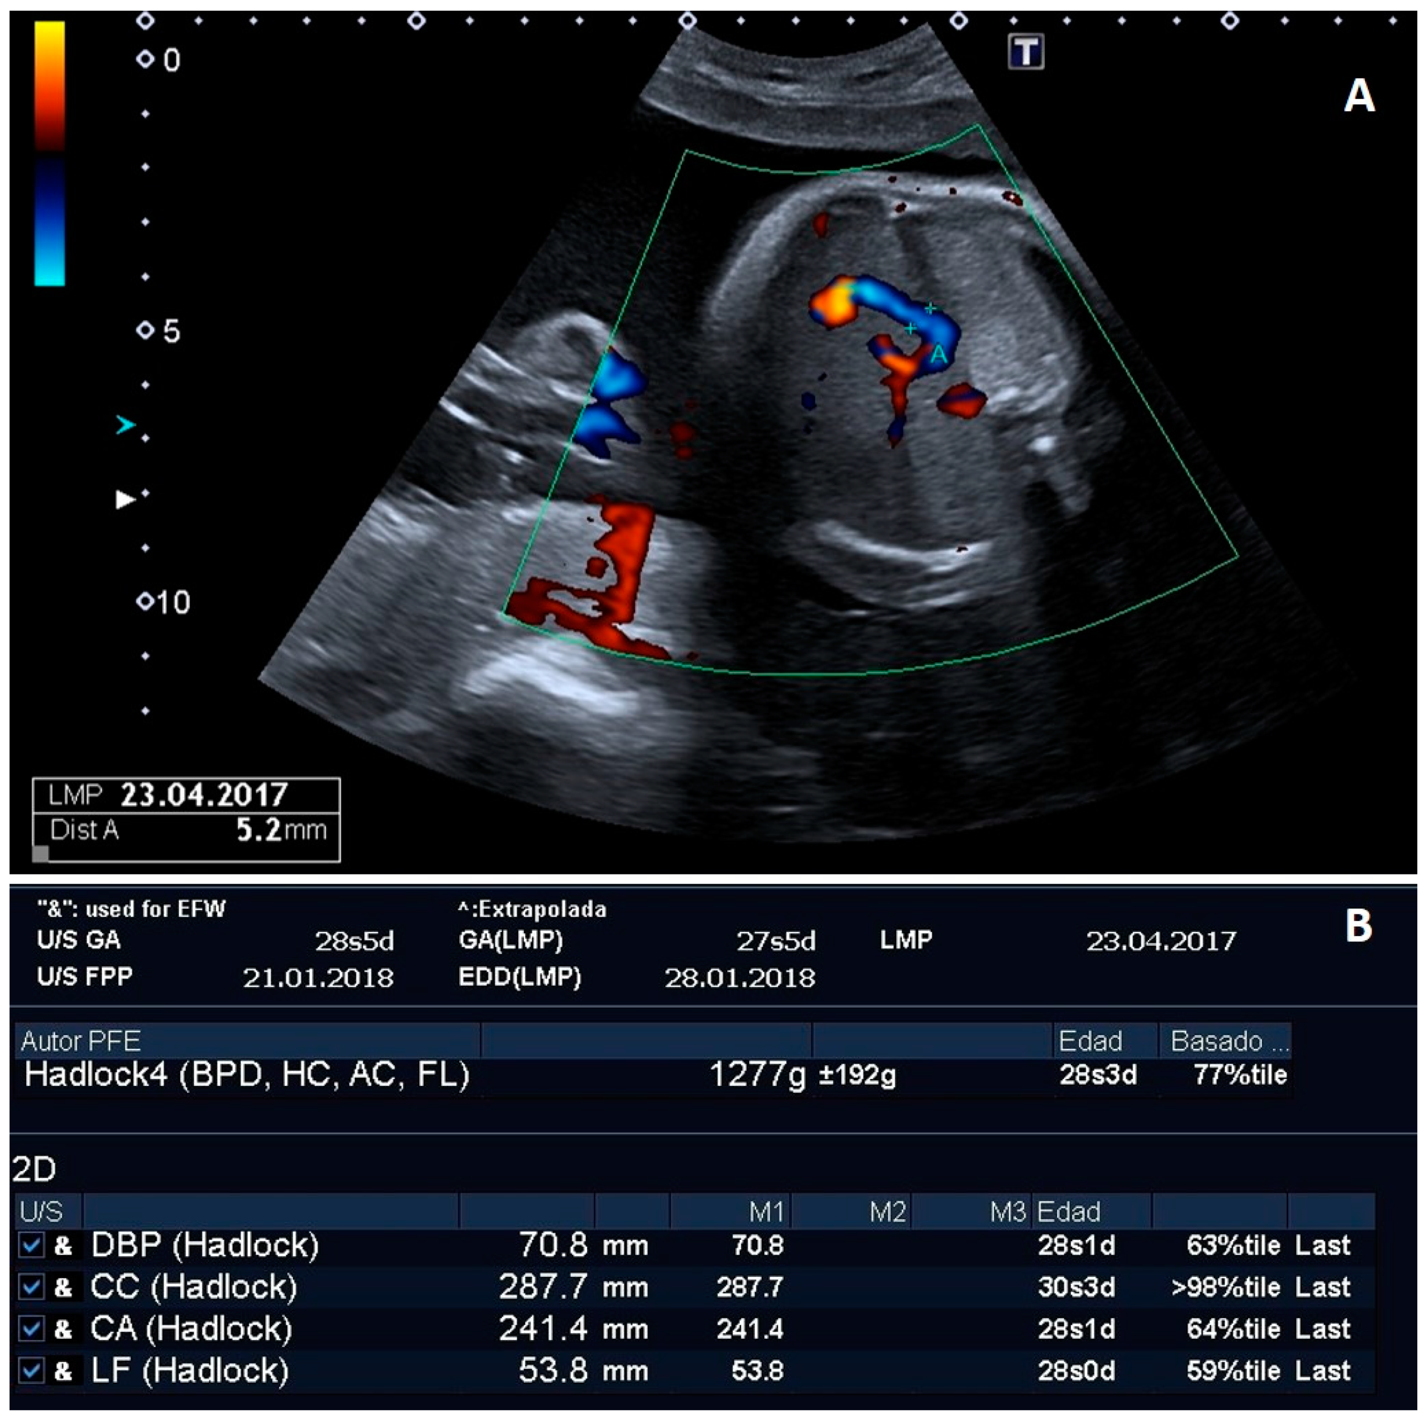Click the LF (Hadlock) label
The width and height of the screenshot is (1428, 1419).
(x=189, y=1371)
